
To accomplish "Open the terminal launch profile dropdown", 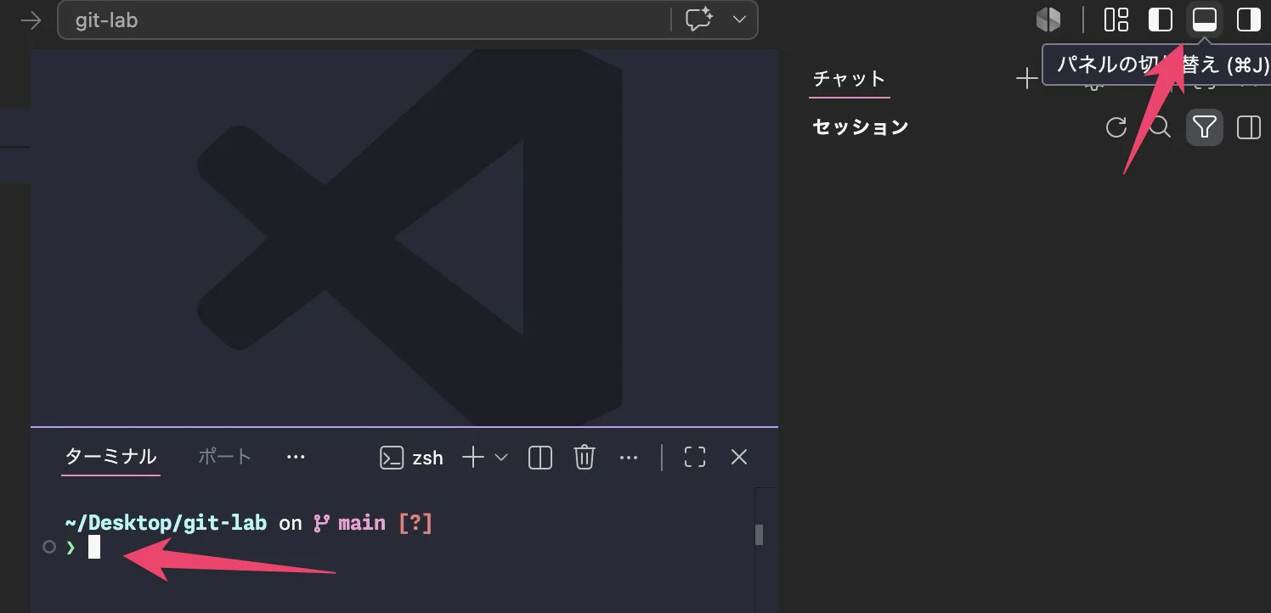I will coord(501,458).
